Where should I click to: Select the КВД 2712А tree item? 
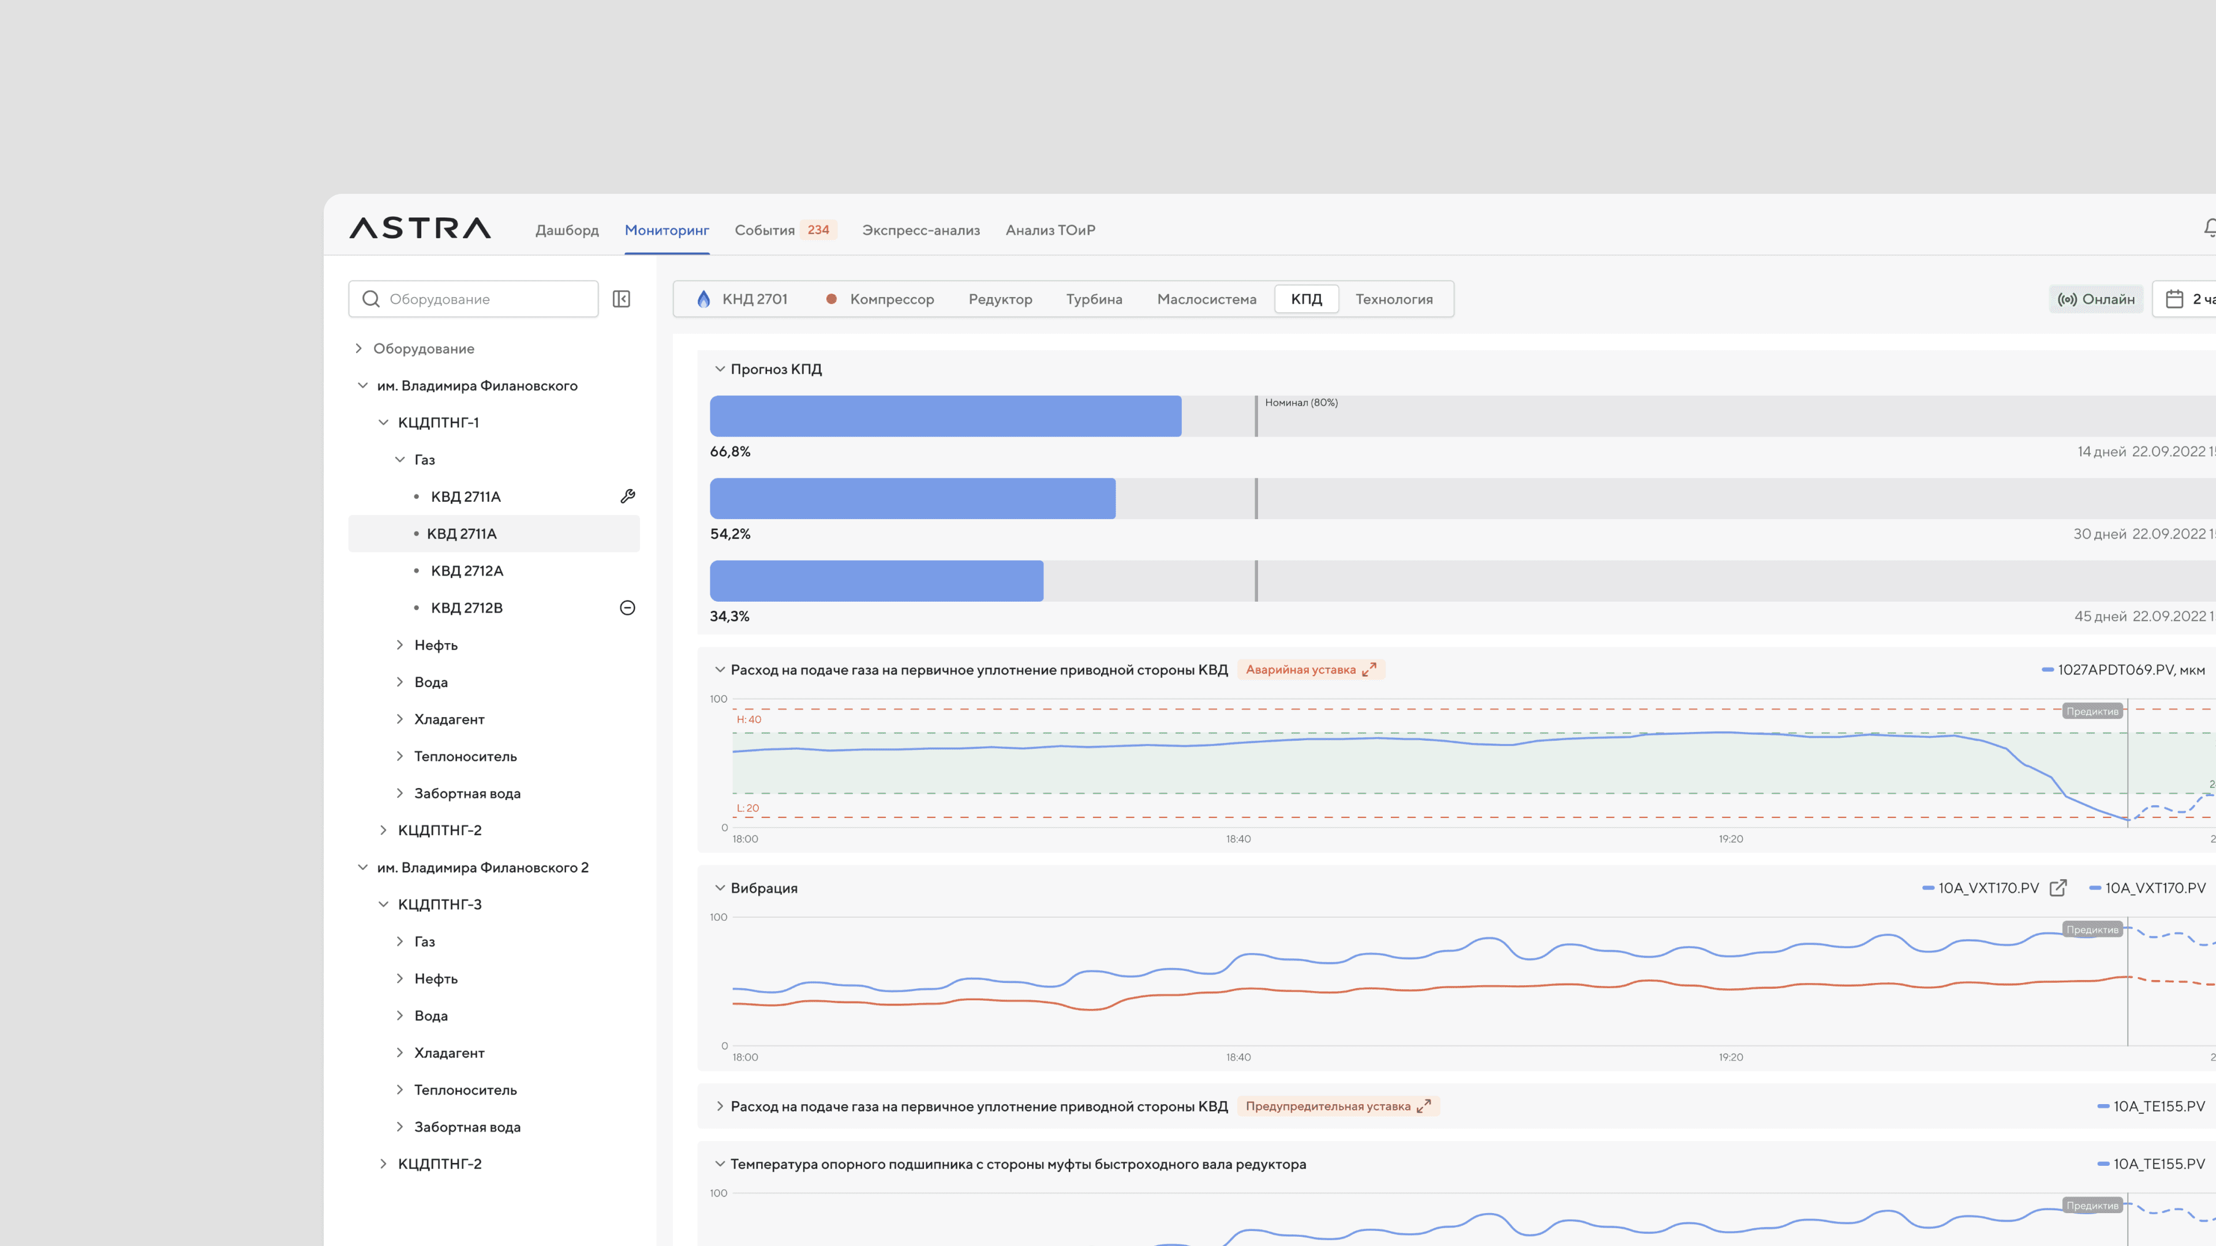467,570
